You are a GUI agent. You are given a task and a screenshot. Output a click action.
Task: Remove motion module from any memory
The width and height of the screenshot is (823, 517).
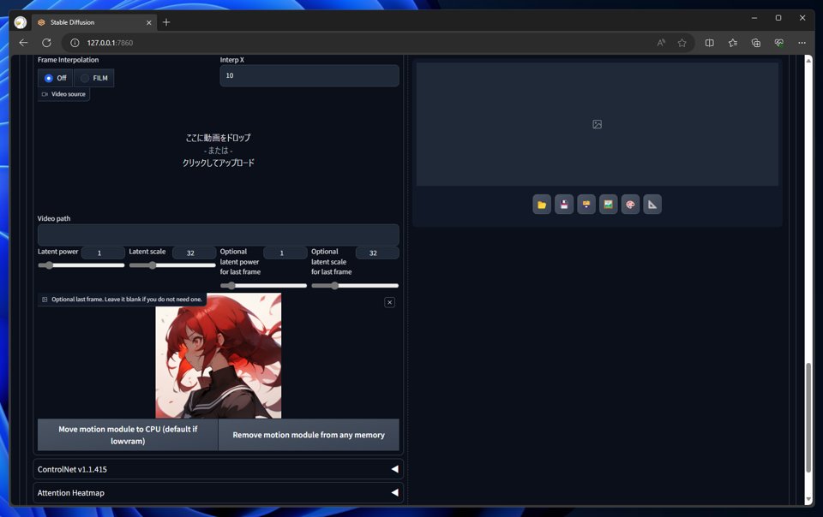pyautogui.click(x=309, y=435)
